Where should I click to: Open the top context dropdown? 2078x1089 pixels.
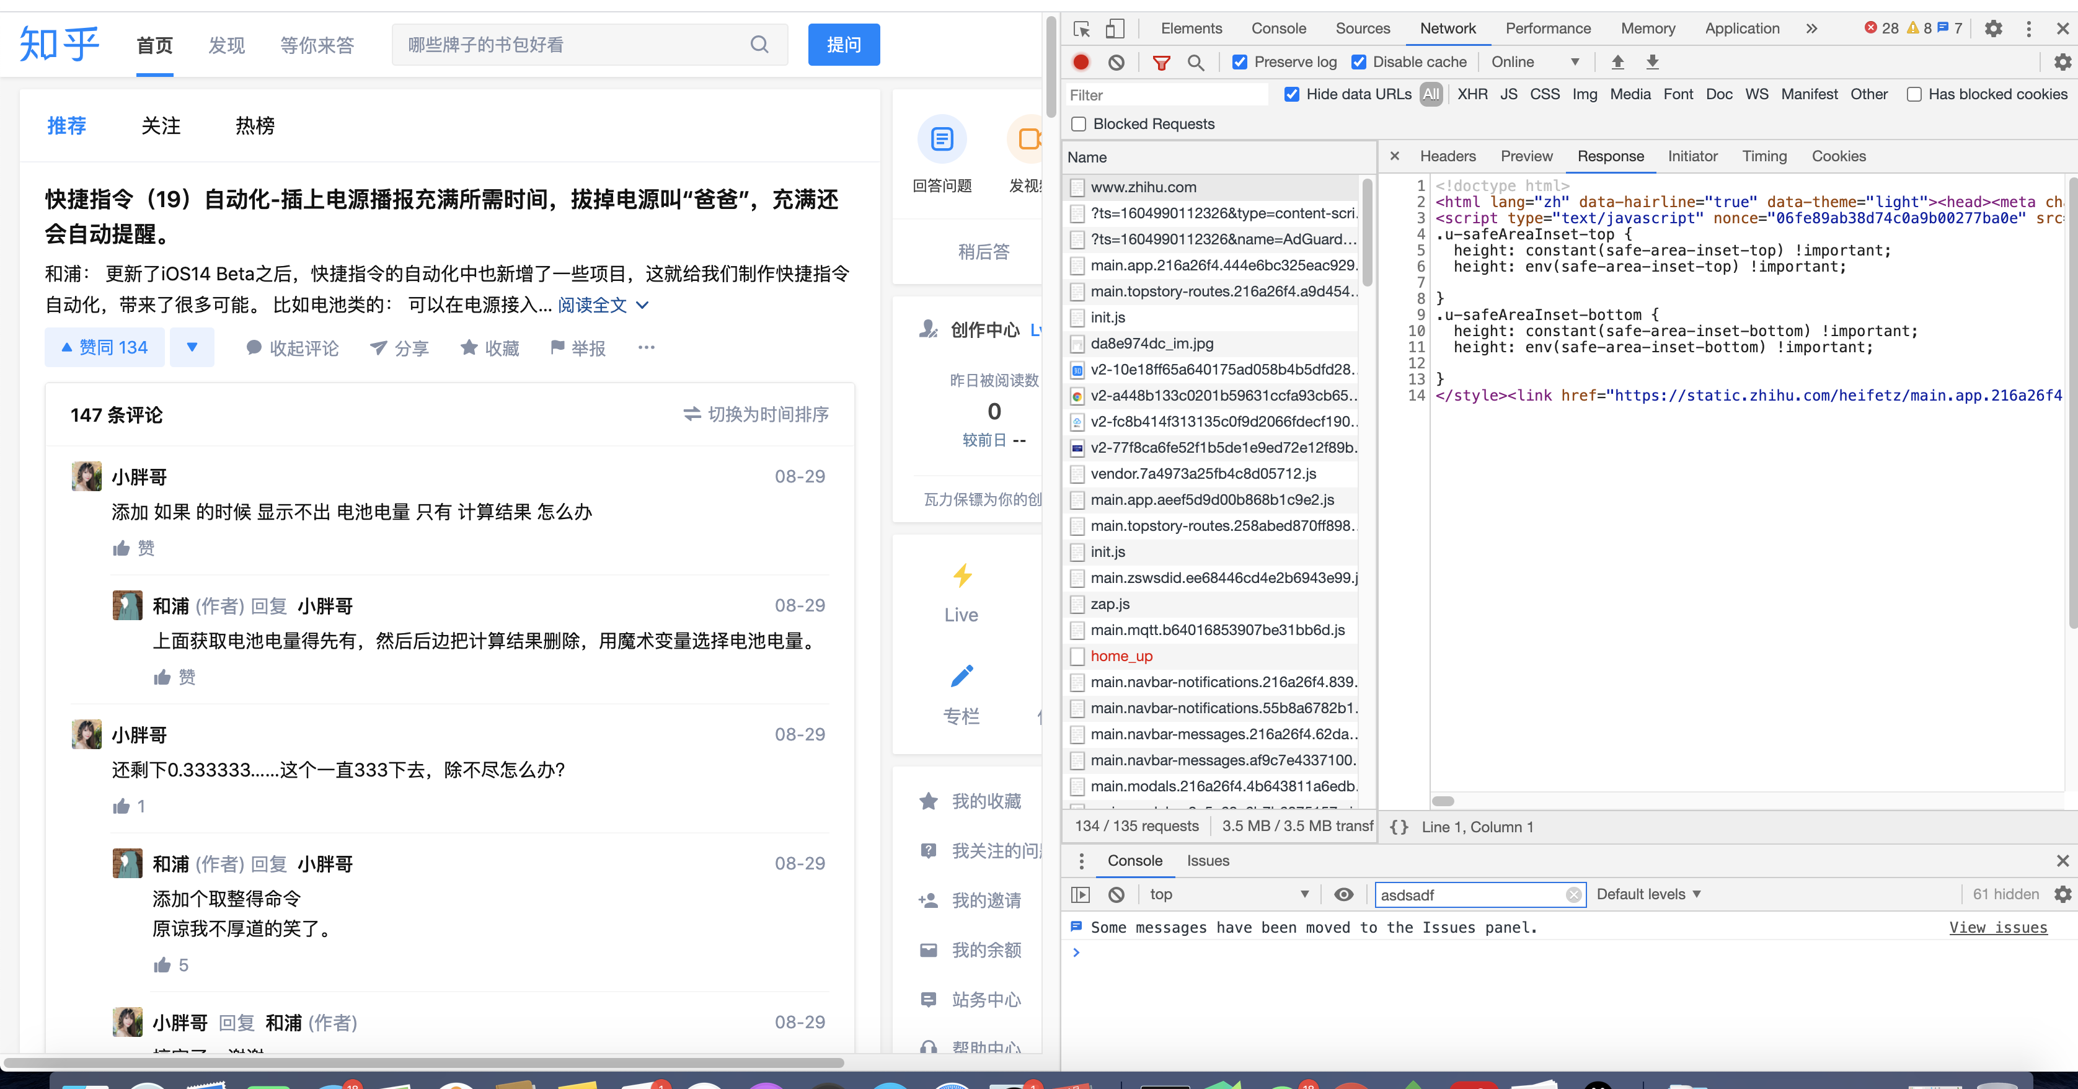pos(1229,894)
